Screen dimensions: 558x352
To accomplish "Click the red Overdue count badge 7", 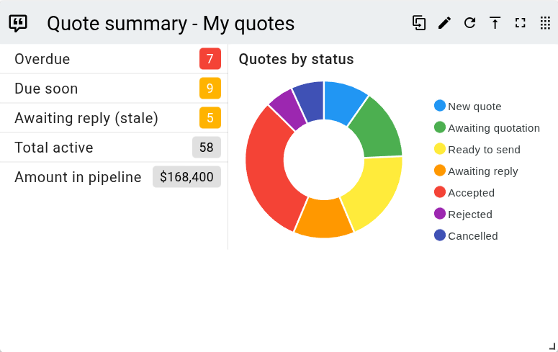I will tap(210, 59).
